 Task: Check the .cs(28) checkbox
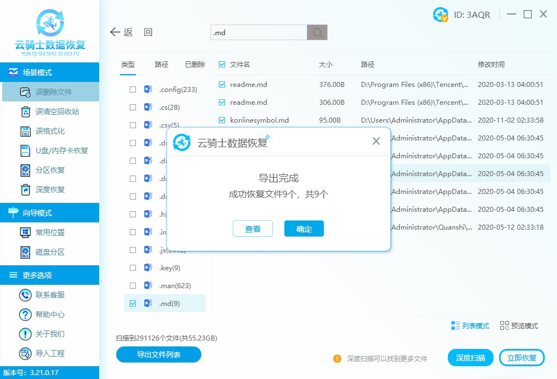133,108
